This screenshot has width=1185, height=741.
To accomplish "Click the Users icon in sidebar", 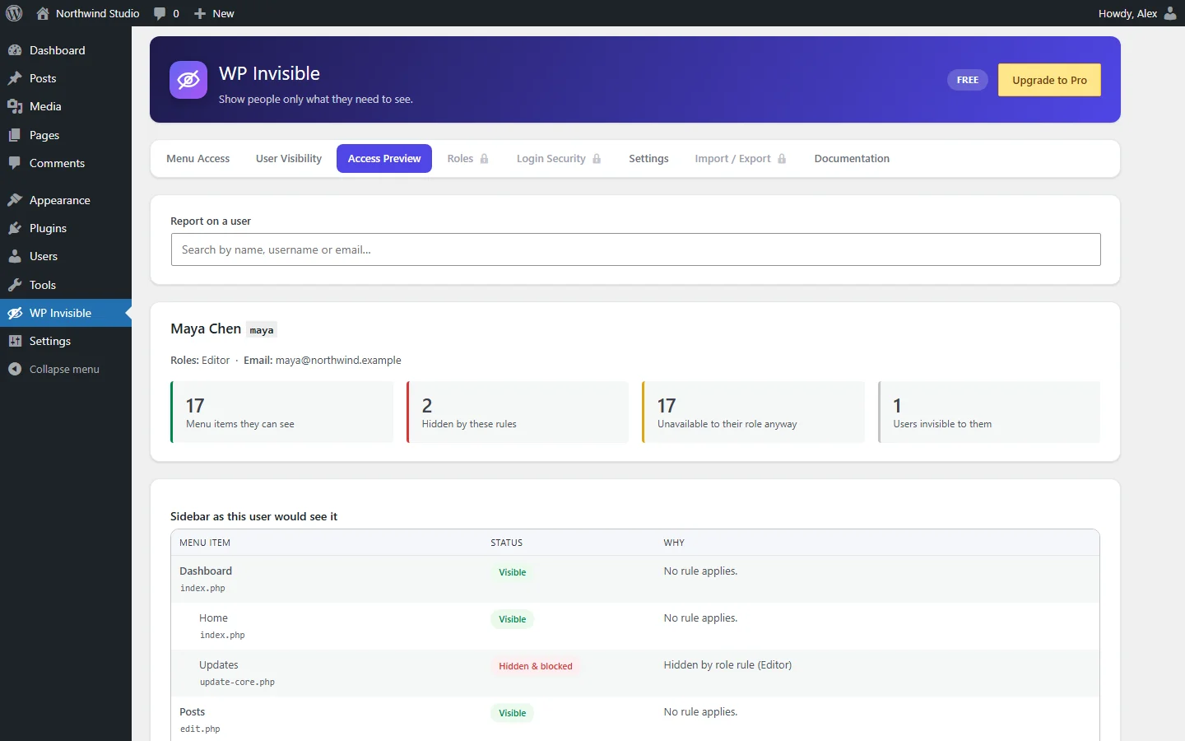I will 15,256.
